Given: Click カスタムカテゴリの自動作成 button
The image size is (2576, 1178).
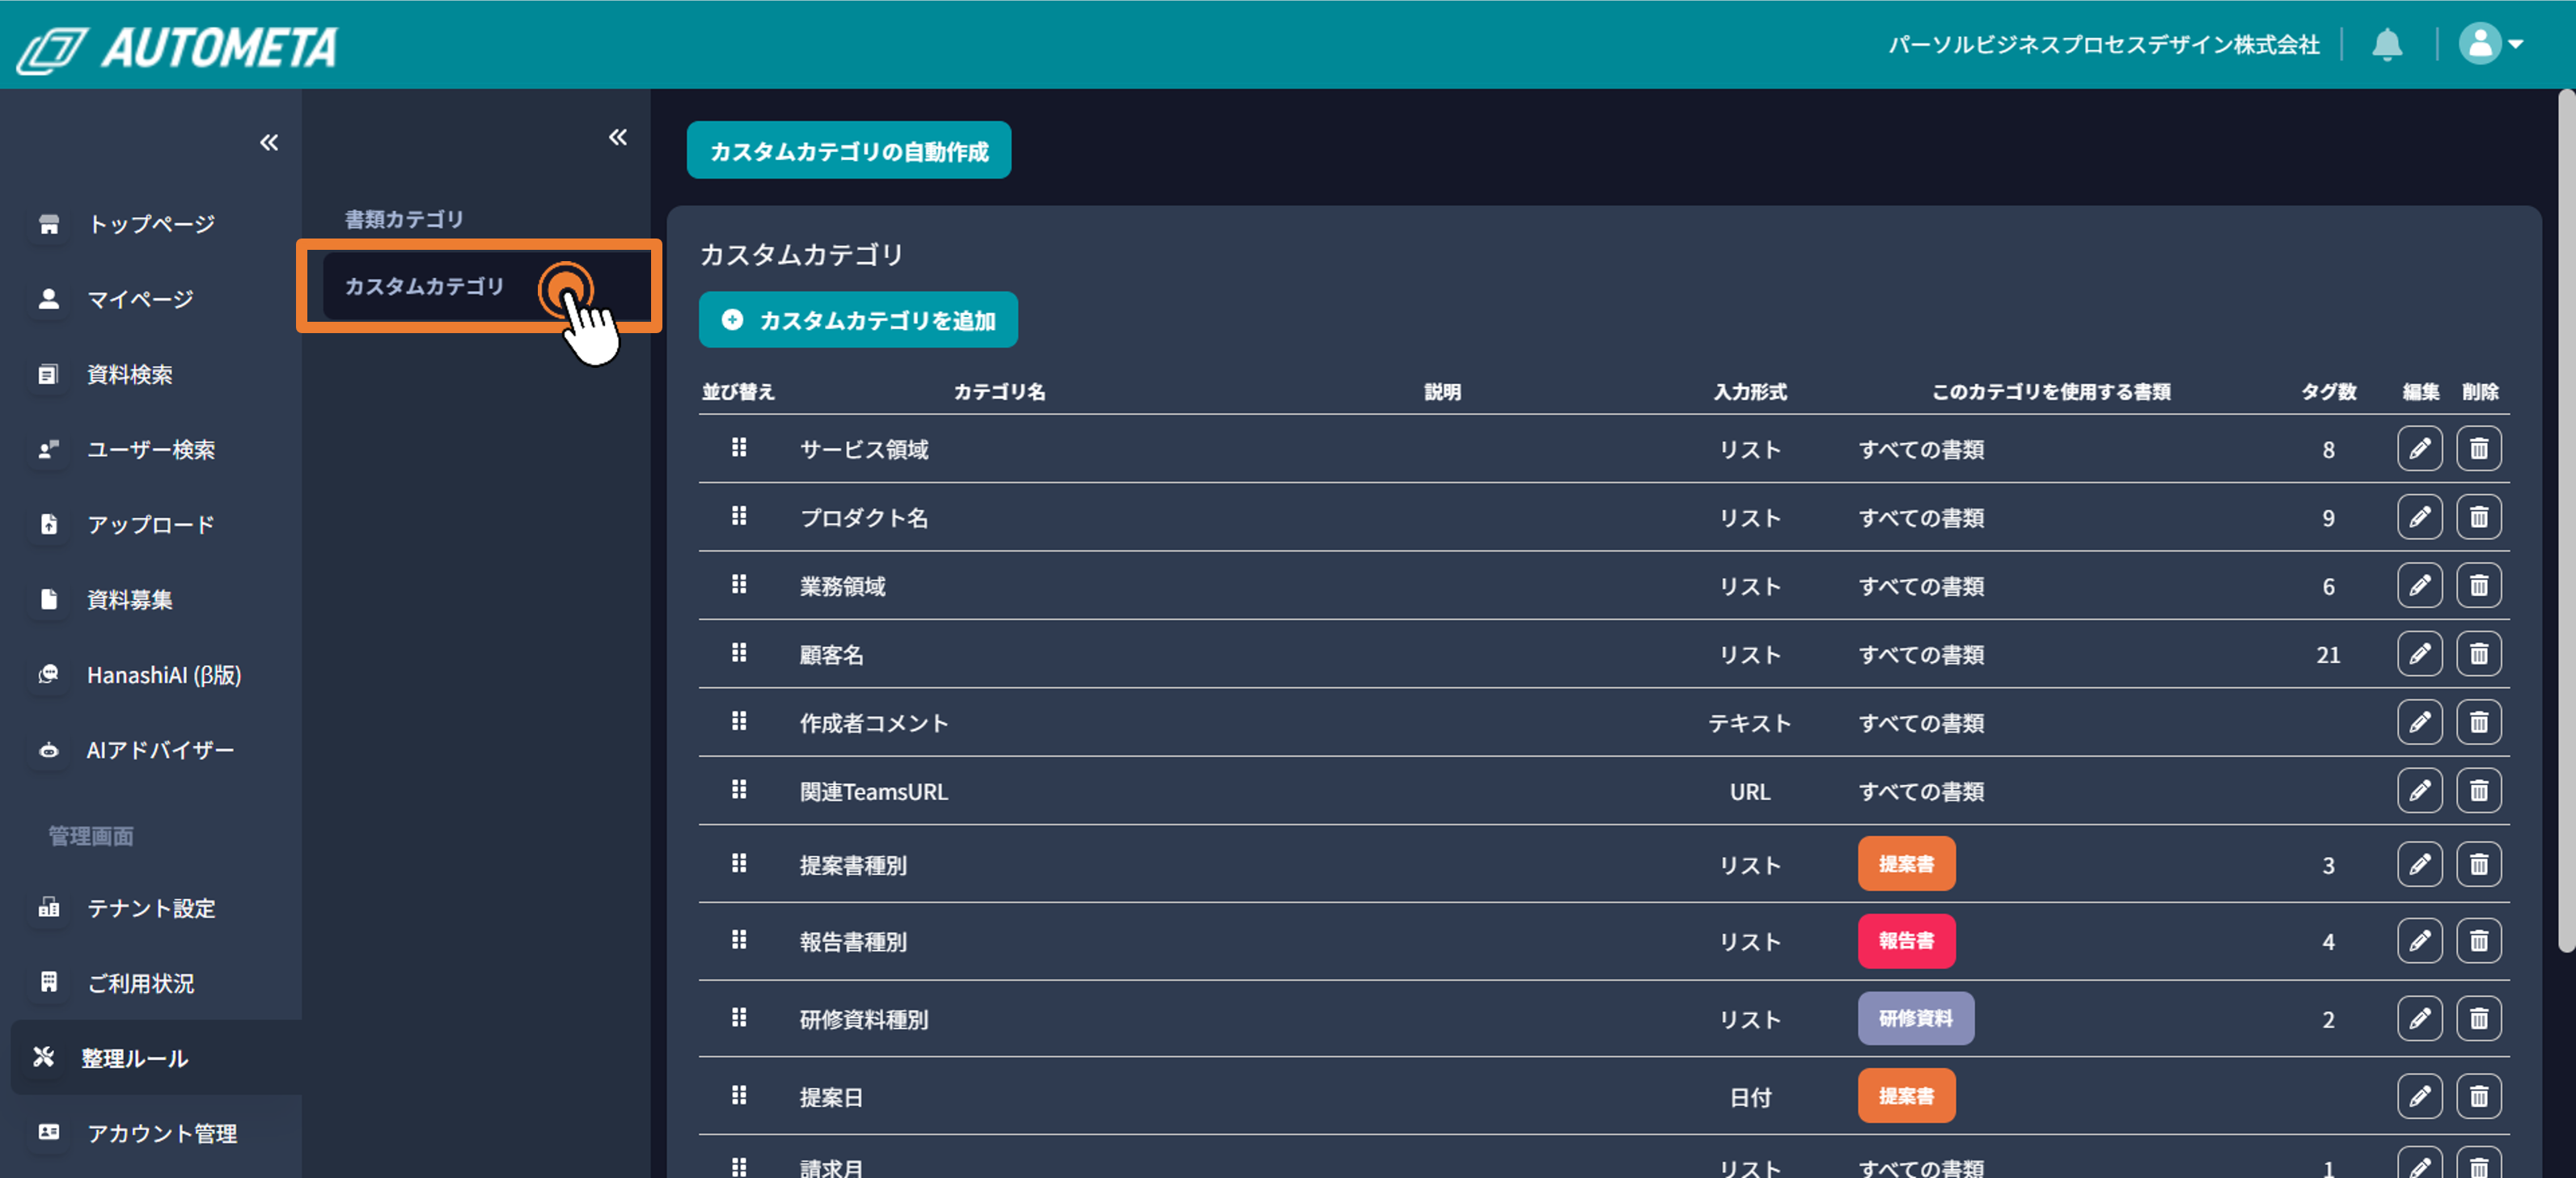Looking at the screenshot, I should [849, 151].
